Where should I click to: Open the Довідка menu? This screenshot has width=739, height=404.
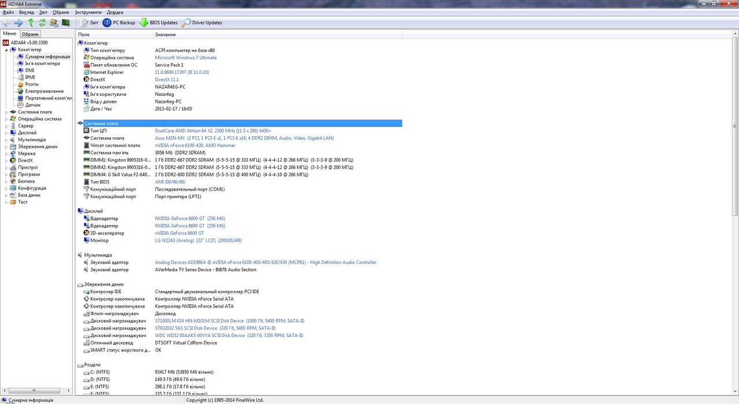click(x=115, y=12)
